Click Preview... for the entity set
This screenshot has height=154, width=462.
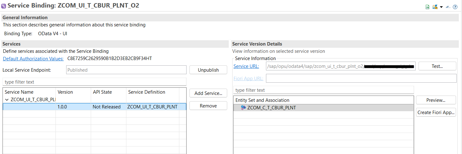coord(436,100)
